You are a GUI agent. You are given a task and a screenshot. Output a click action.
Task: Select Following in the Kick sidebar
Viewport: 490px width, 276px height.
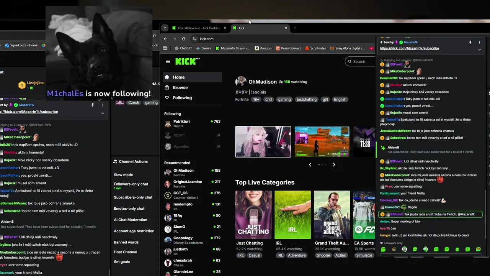pyautogui.click(x=193, y=98)
